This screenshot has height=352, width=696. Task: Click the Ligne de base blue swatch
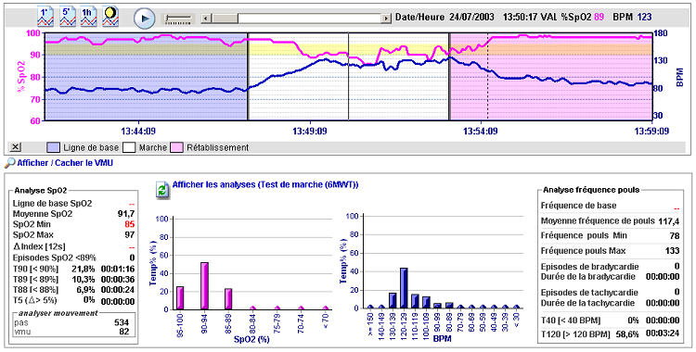click(53, 147)
